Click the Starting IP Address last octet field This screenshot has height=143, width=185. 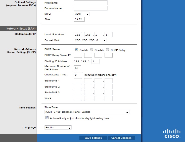96,61
